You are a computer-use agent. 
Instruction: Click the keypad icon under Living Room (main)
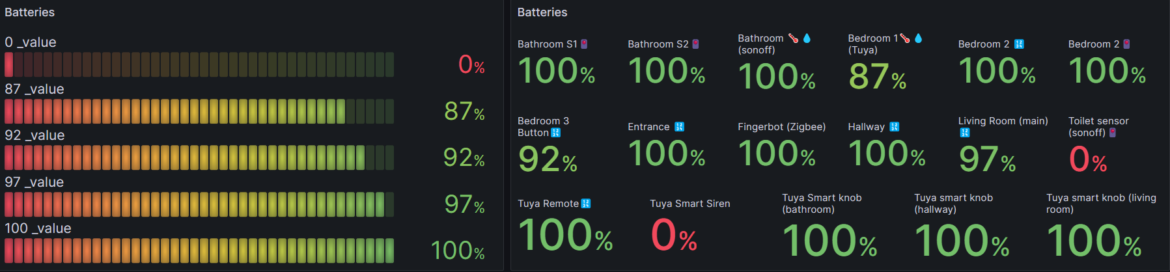pos(965,133)
